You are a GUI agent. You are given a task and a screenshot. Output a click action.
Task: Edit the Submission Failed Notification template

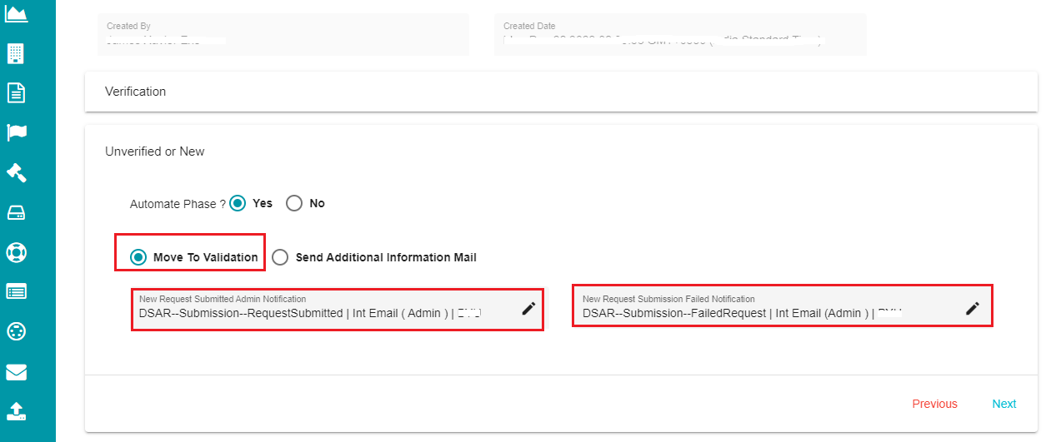click(972, 308)
